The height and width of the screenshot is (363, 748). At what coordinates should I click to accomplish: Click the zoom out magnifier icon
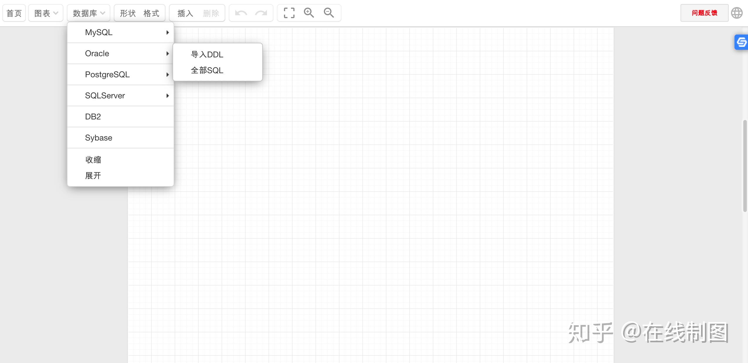click(x=329, y=13)
